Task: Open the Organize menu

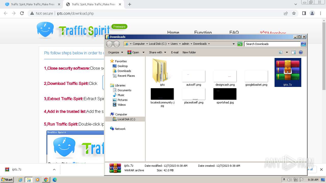Action: (115, 52)
